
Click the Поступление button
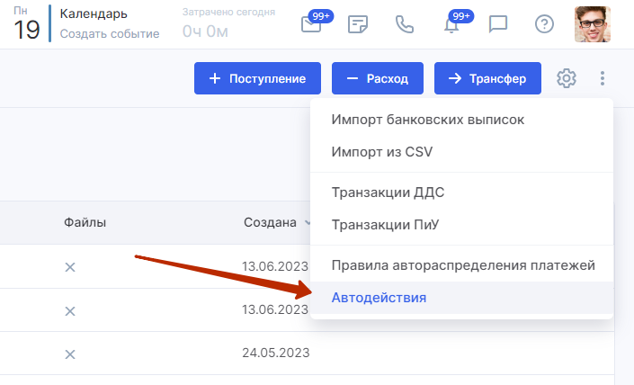(x=256, y=78)
